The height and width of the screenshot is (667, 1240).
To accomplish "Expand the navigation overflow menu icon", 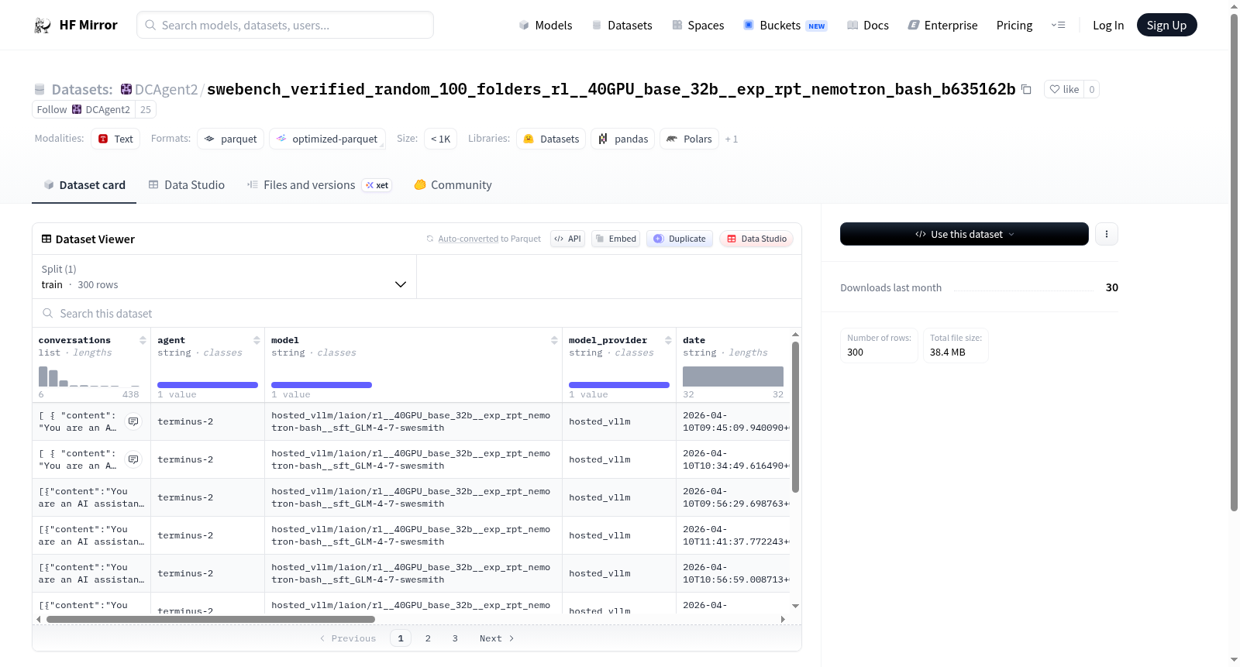I will coord(1058,26).
